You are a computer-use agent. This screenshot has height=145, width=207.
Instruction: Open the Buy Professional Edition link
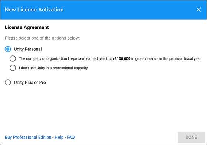click(28, 137)
